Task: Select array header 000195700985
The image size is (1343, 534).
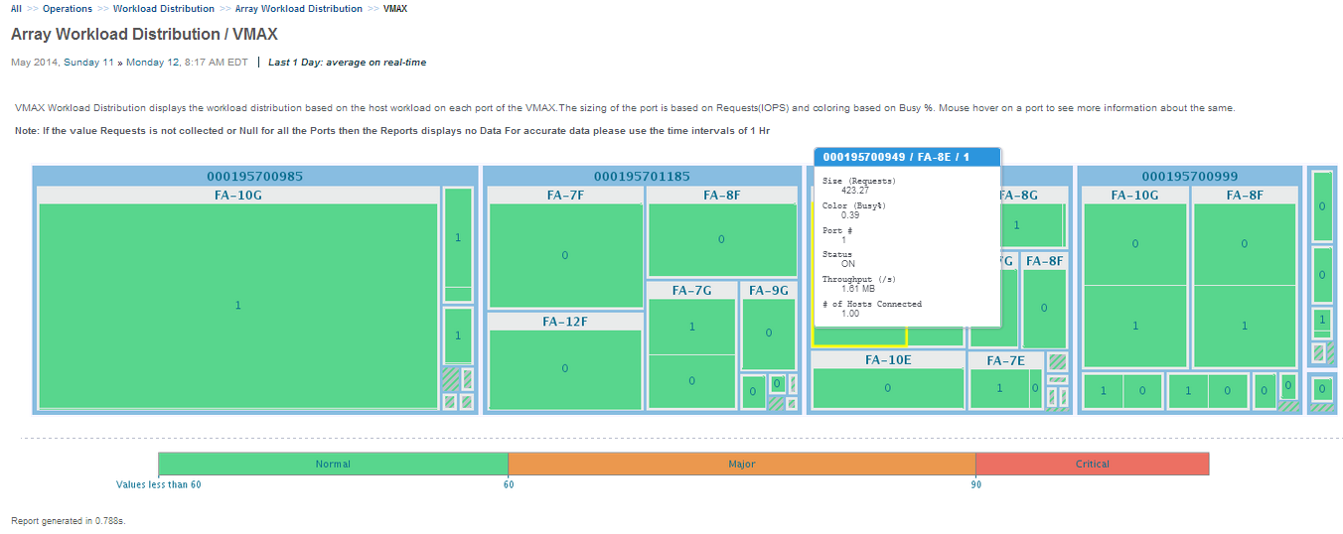Action: click(x=255, y=177)
